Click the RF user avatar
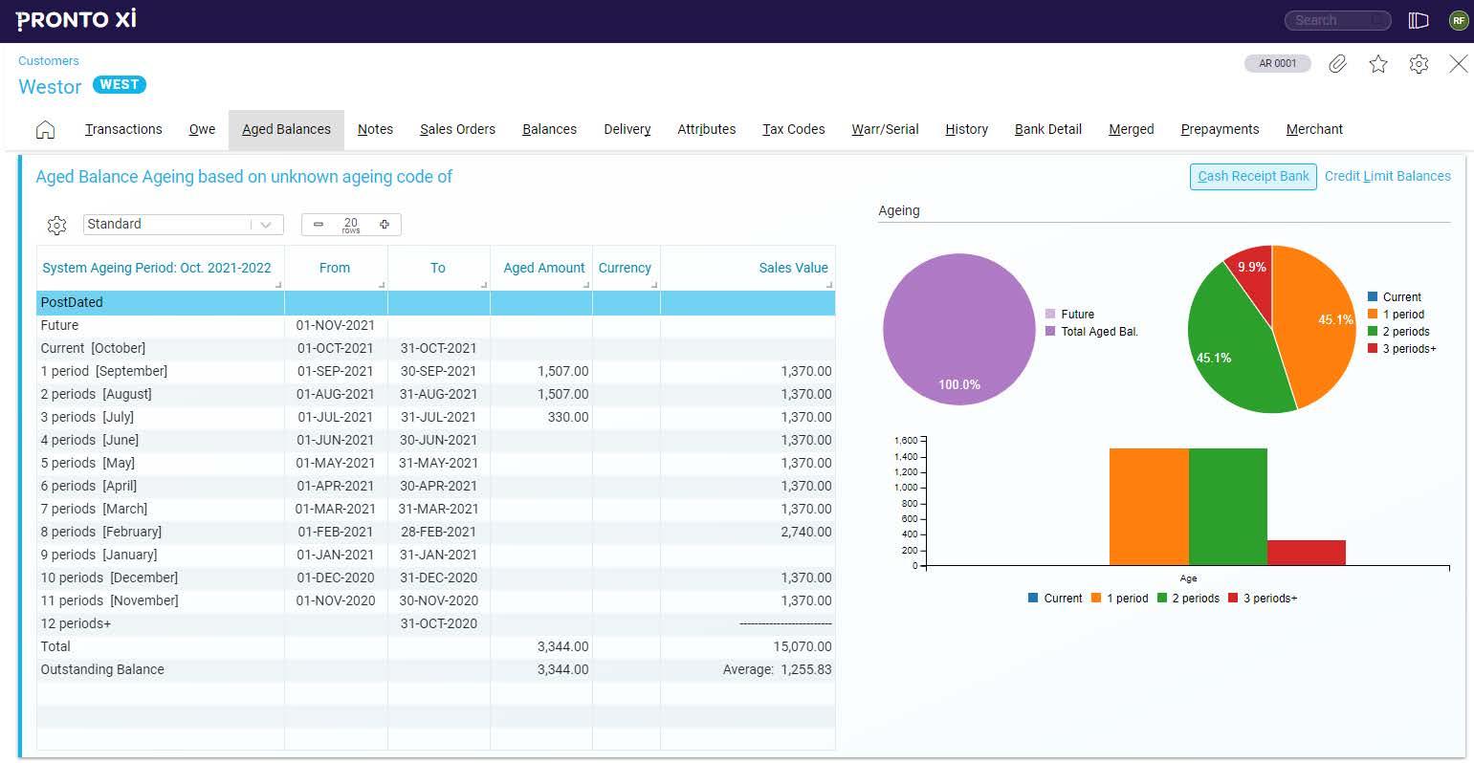 coord(1458,19)
